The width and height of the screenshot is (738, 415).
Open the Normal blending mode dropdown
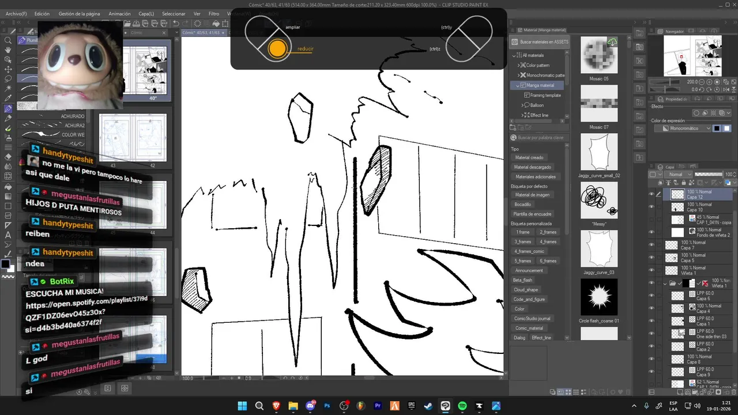point(679,175)
